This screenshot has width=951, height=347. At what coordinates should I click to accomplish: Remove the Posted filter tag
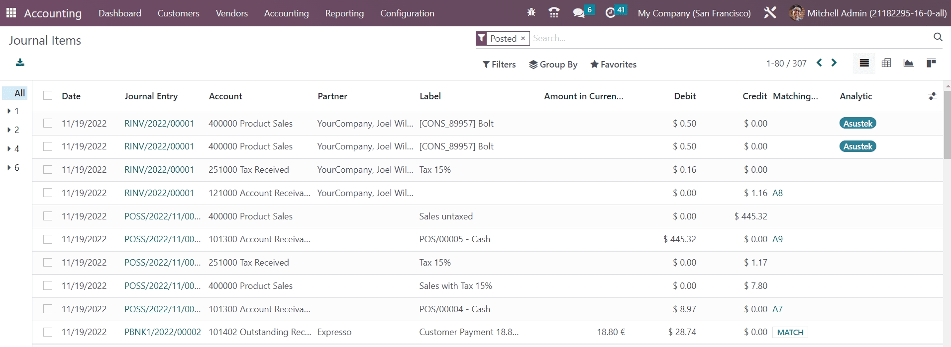(523, 38)
